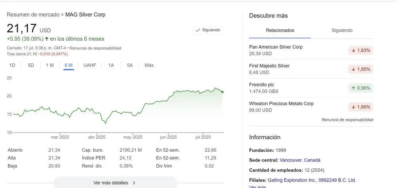The width and height of the screenshot is (396, 188).
Task: Click the 21,17 price value
Action: pos(22,28)
